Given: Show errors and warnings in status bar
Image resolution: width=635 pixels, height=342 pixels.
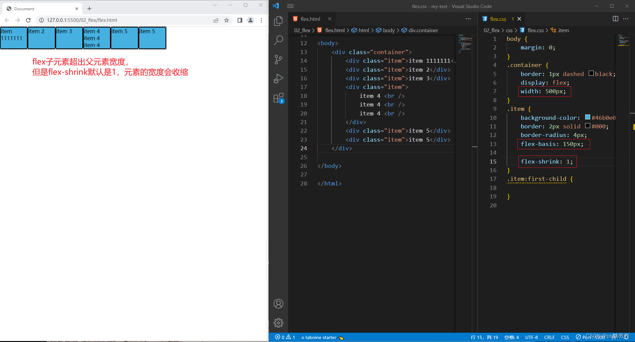Looking at the screenshot, I should coord(285,337).
